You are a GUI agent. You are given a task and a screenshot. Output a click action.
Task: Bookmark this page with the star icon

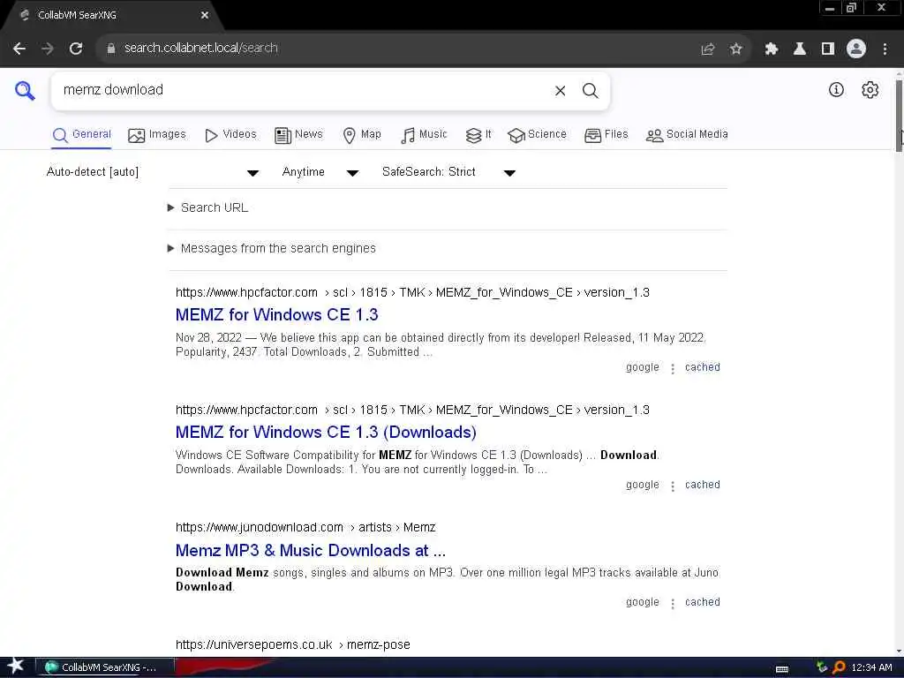coord(735,49)
